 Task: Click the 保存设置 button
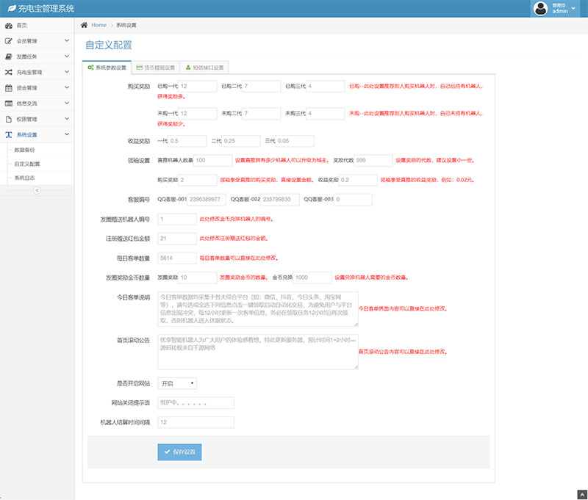pos(179,452)
